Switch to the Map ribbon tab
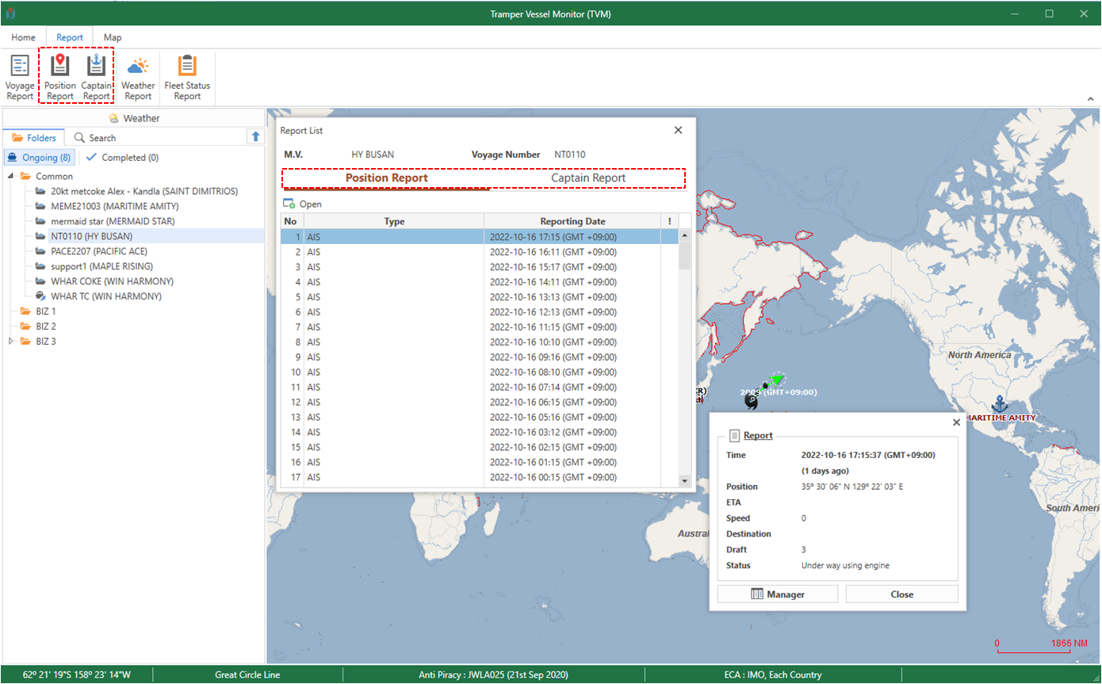The image size is (1102, 684). [113, 37]
